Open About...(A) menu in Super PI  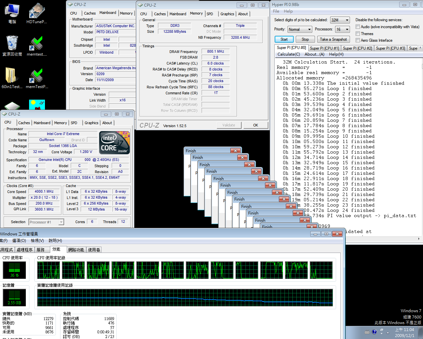click(314, 54)
